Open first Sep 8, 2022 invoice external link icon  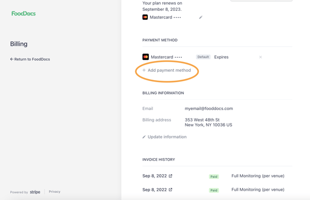point(171,176)
